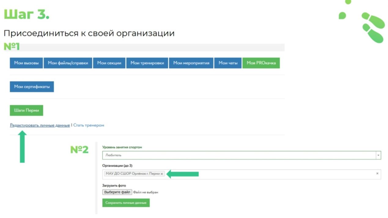The image size is (388, 218).
Task: Open the Мои секции tab
Action: (x=109, y=63)
